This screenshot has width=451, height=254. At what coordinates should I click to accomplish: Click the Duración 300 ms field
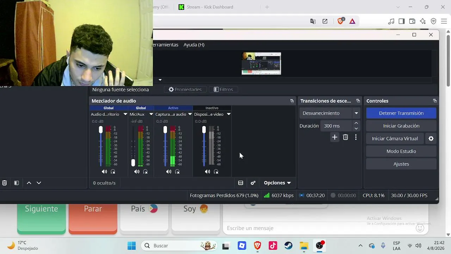click(x=337, y=126)
